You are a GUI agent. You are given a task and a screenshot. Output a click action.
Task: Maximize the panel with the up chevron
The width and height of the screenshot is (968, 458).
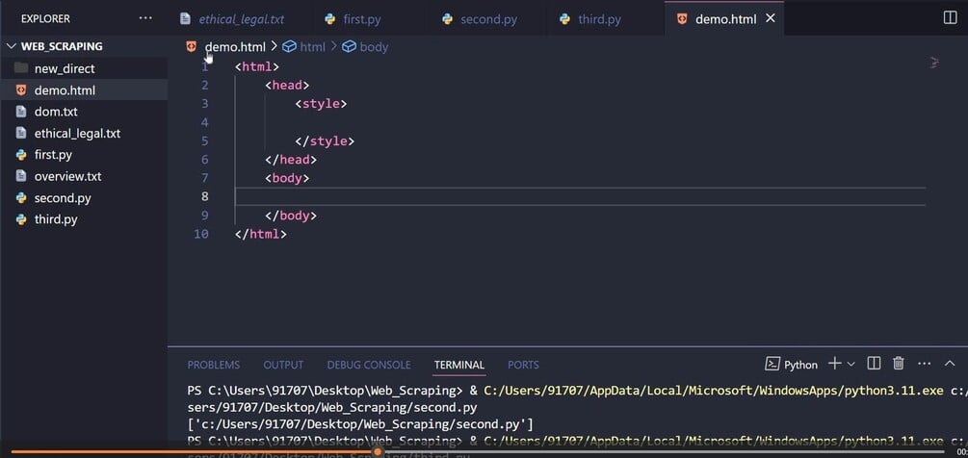948,364
